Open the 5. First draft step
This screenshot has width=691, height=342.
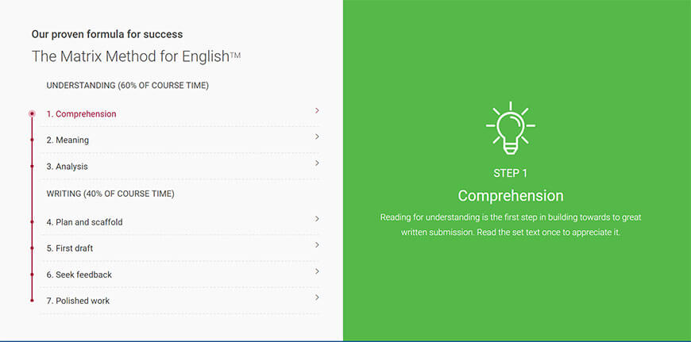coord(180,248)
